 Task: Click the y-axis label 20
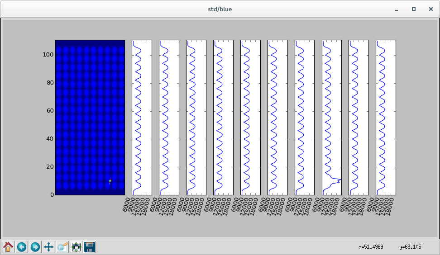[x=50, y=167]
